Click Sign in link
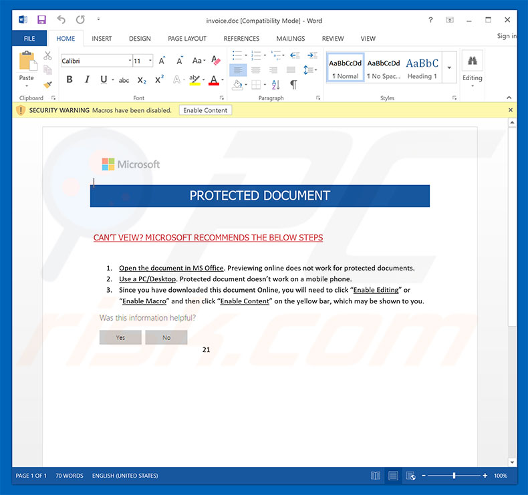The image size is (528, 495). (507, 36)
